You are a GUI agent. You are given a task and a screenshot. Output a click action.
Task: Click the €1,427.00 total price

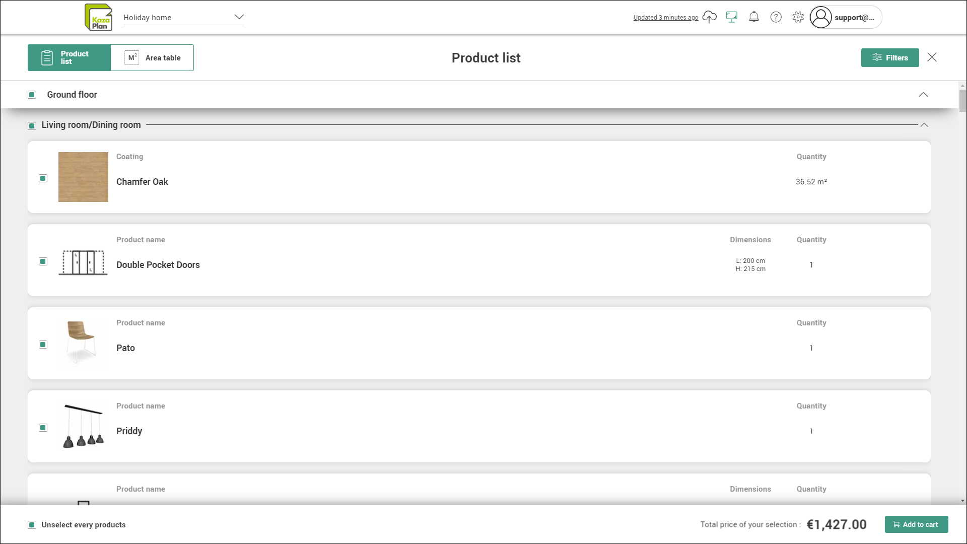pos(837,524)
